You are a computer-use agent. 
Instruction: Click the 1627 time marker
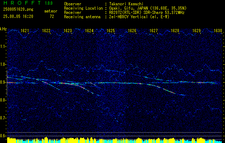pyautogui.click(x=153, y=31)
